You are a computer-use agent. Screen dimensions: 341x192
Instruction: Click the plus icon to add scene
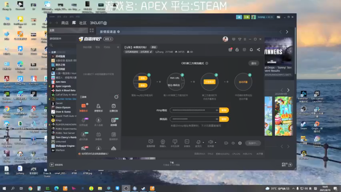tap(118, 47)
